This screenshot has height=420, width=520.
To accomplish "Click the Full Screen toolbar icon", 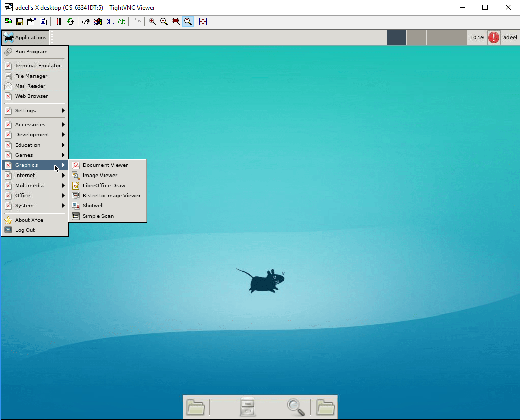I will coord(203,22).
